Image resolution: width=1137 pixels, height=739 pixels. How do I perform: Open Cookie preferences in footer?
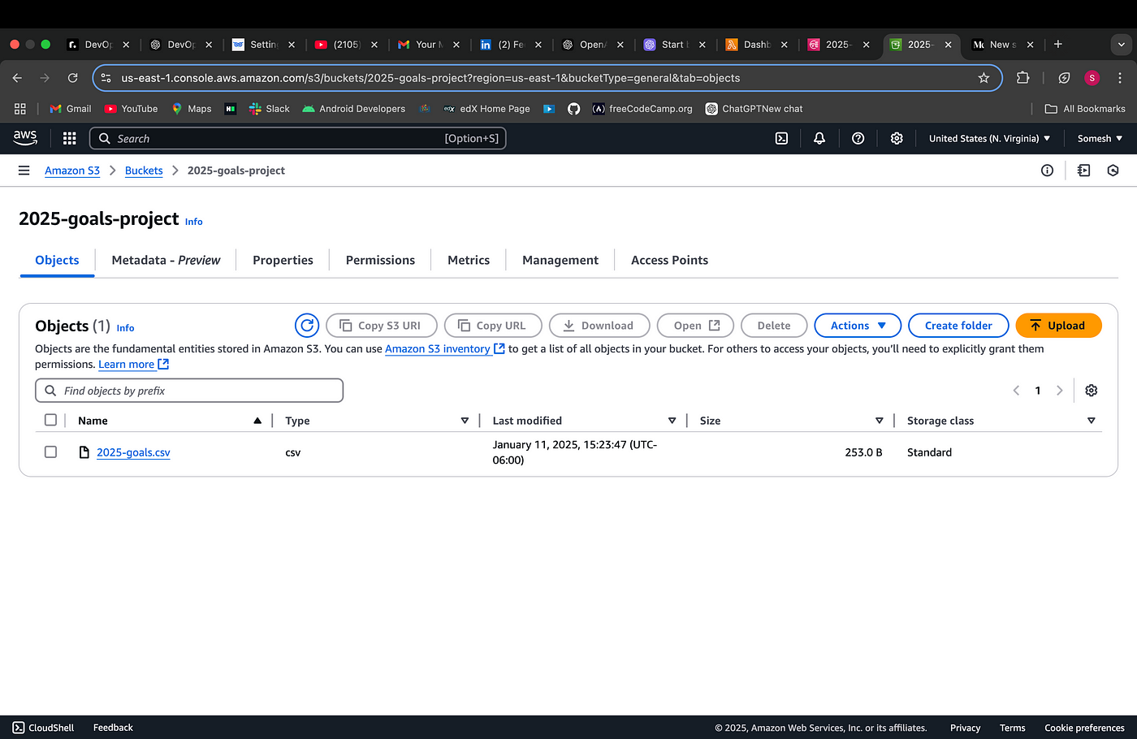point(1084,728)
